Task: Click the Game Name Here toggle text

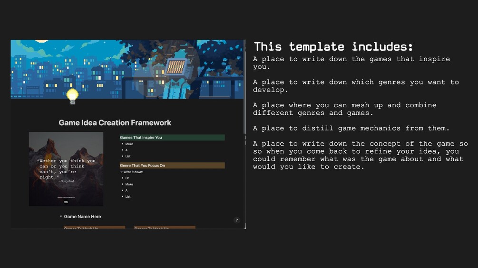Action: 82,217
